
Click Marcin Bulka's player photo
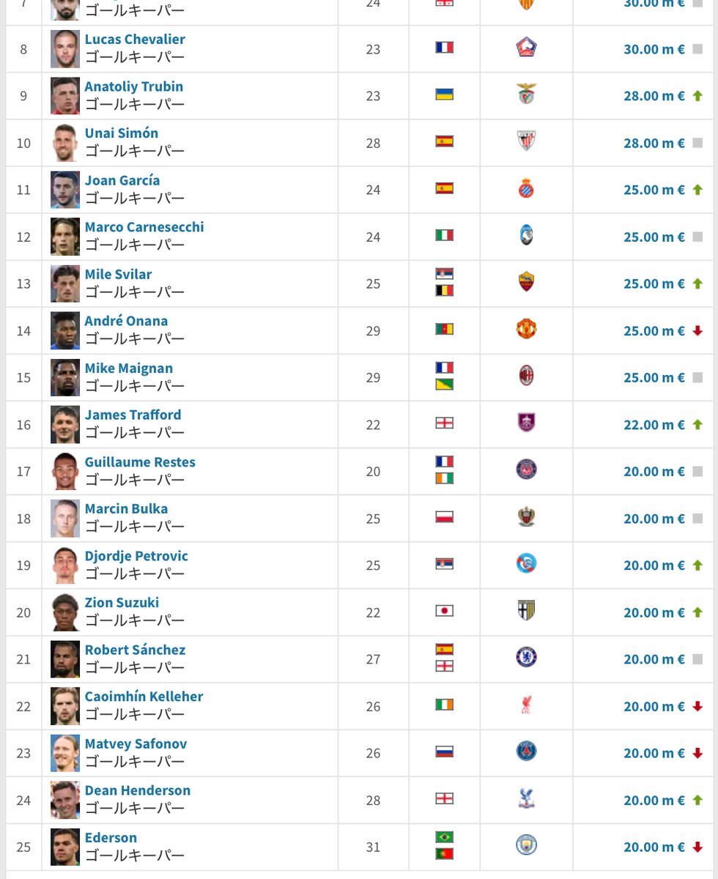(64, 518)
